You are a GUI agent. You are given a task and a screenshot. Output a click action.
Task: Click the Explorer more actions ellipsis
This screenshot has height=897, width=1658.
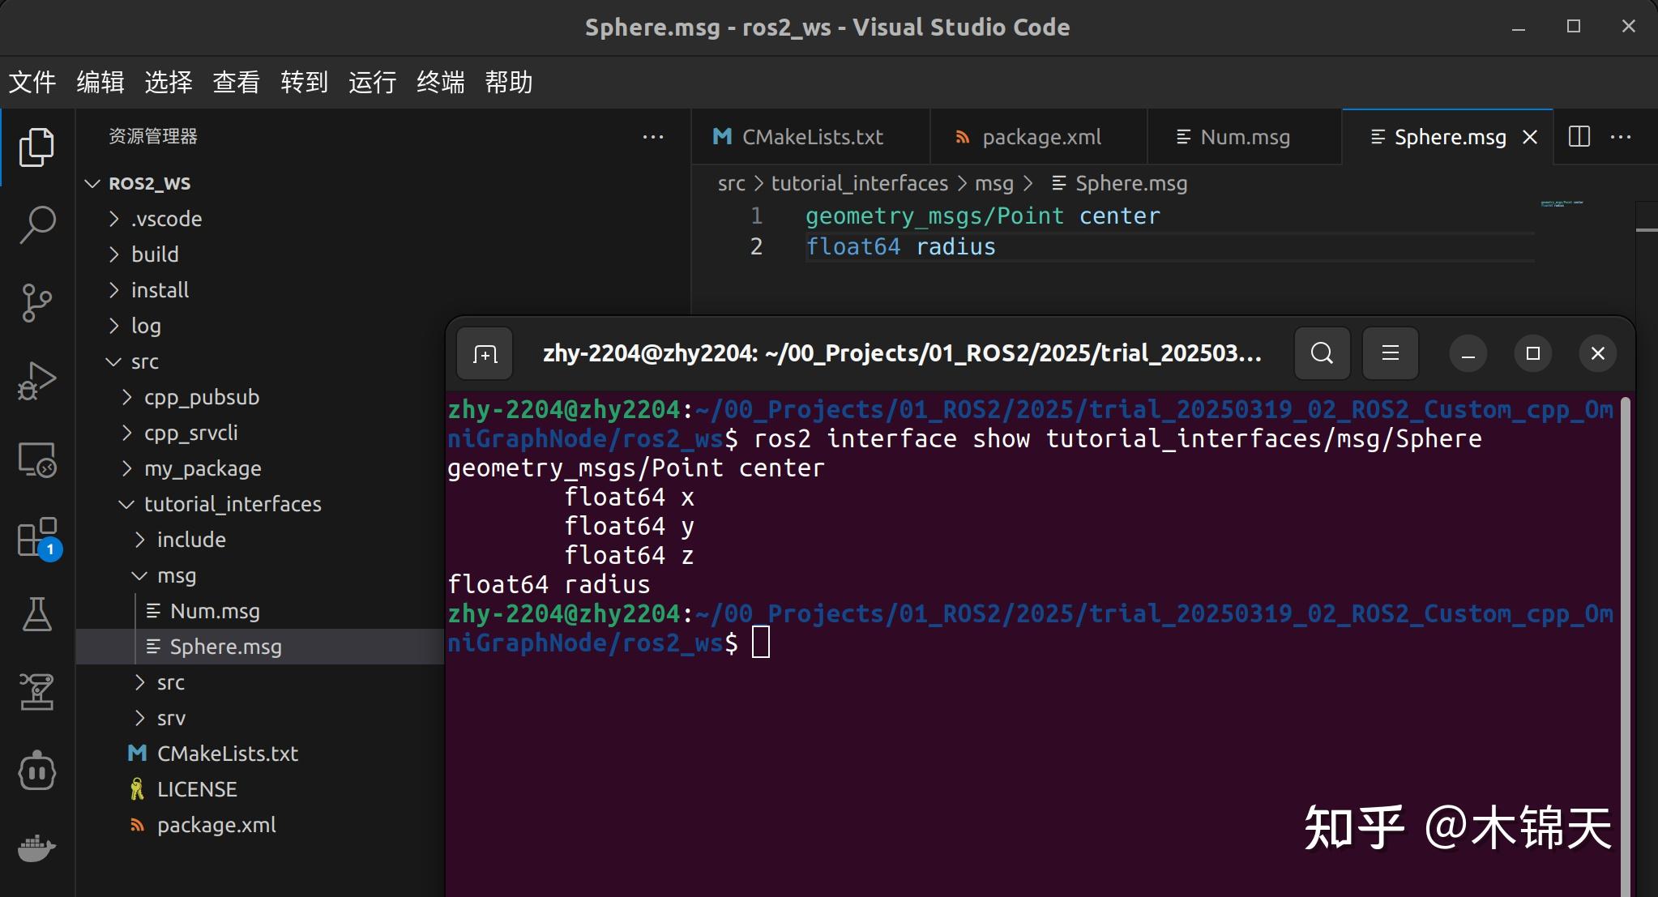coord(652,136)
